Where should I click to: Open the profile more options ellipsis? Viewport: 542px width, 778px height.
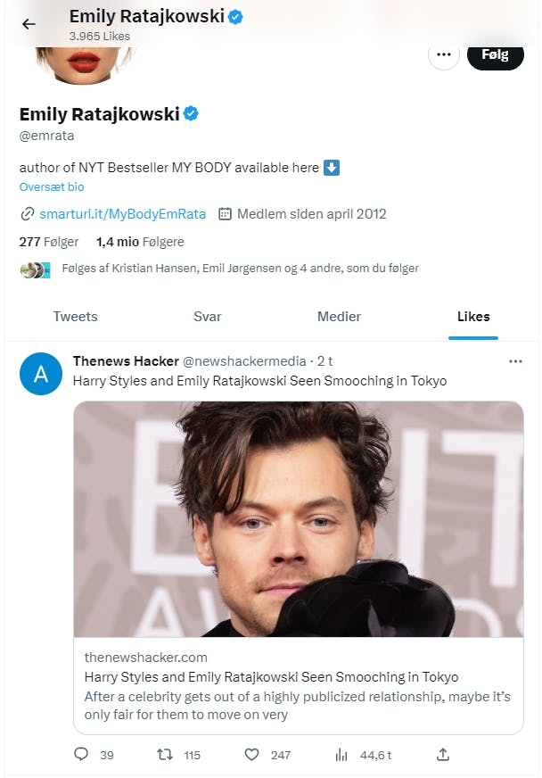[x=443, y=55]
